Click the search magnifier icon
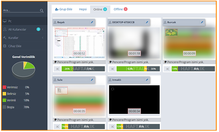219x132 pixels. (x=42, y=10)
